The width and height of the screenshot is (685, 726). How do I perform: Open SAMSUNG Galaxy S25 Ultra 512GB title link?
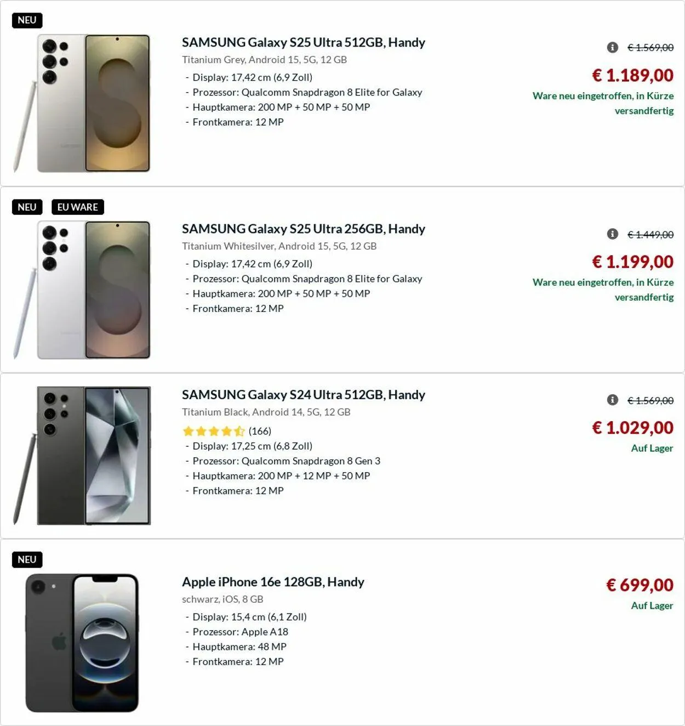click(303, 42)
